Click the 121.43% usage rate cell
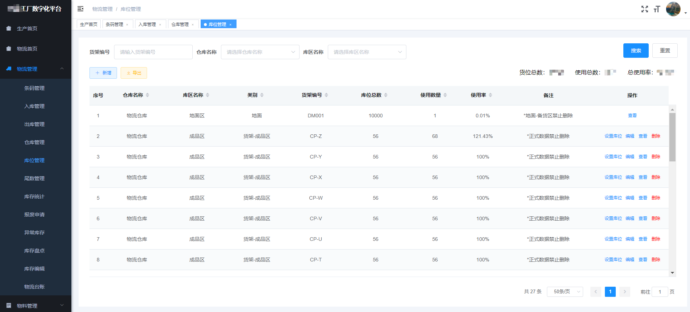This screenshot has height=312, width=690. pyautogui.click(x=483, y=136)
